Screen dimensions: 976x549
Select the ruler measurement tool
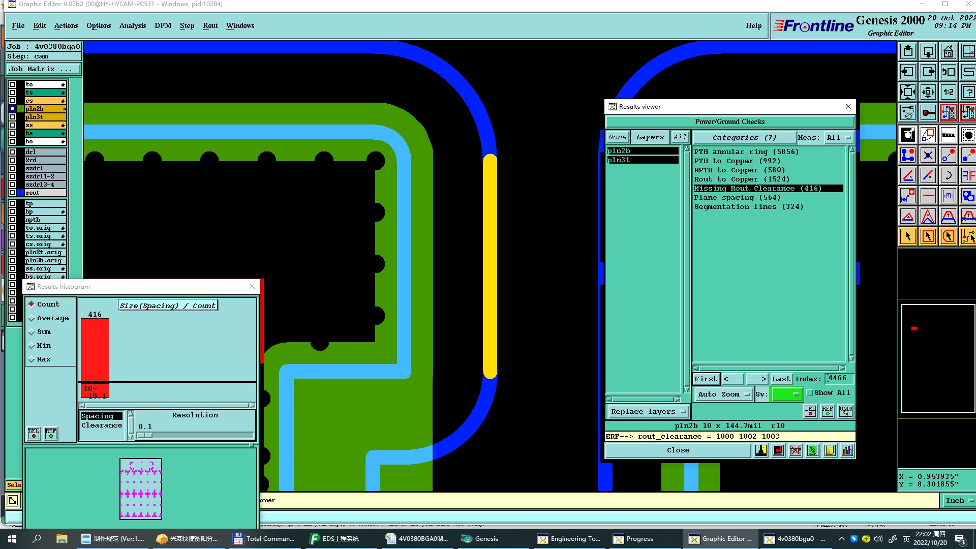click(x=948, y=135)
